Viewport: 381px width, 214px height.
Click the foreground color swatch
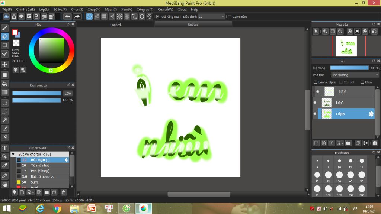[15, 32]
